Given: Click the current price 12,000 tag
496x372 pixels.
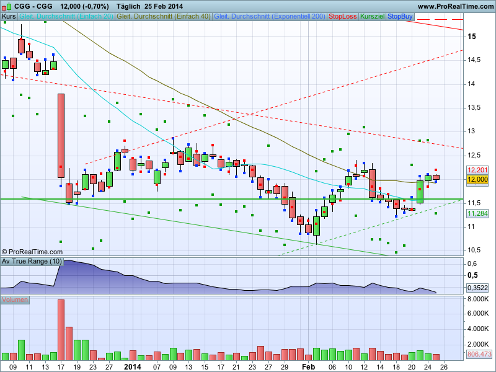Looking at the screenshot, I should [x=477, y=179].
